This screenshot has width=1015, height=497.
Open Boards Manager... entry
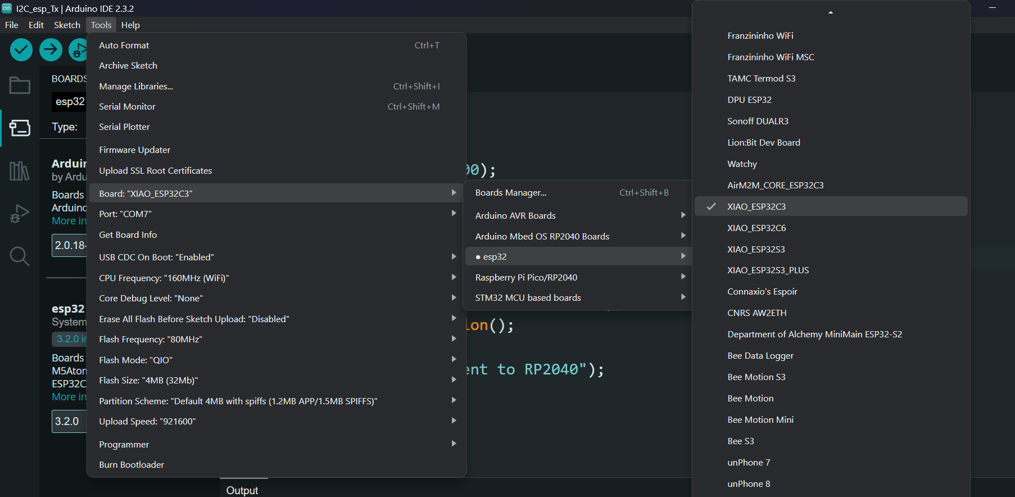(510, 192)
